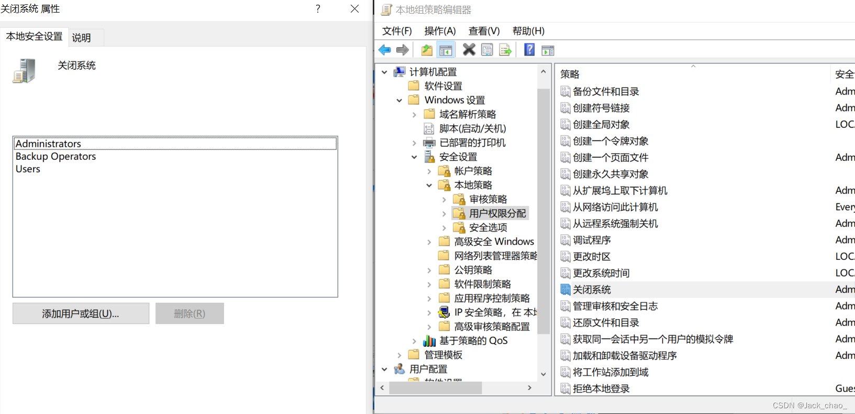Select Users in the group list
The height and width of the screenshot is (414, 855).
[28, 169]
